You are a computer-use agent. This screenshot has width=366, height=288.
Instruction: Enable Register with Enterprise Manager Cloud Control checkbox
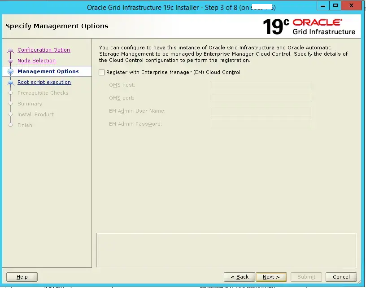tap(102, 72)
